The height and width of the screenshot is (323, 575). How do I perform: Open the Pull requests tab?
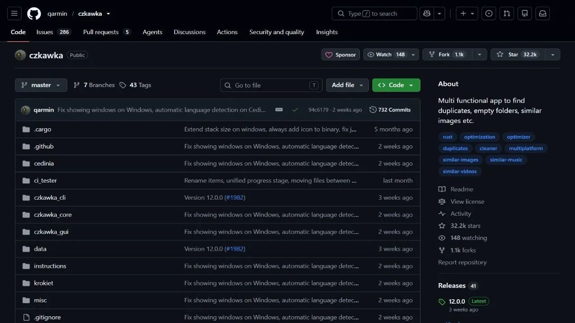tap(107, 32)
